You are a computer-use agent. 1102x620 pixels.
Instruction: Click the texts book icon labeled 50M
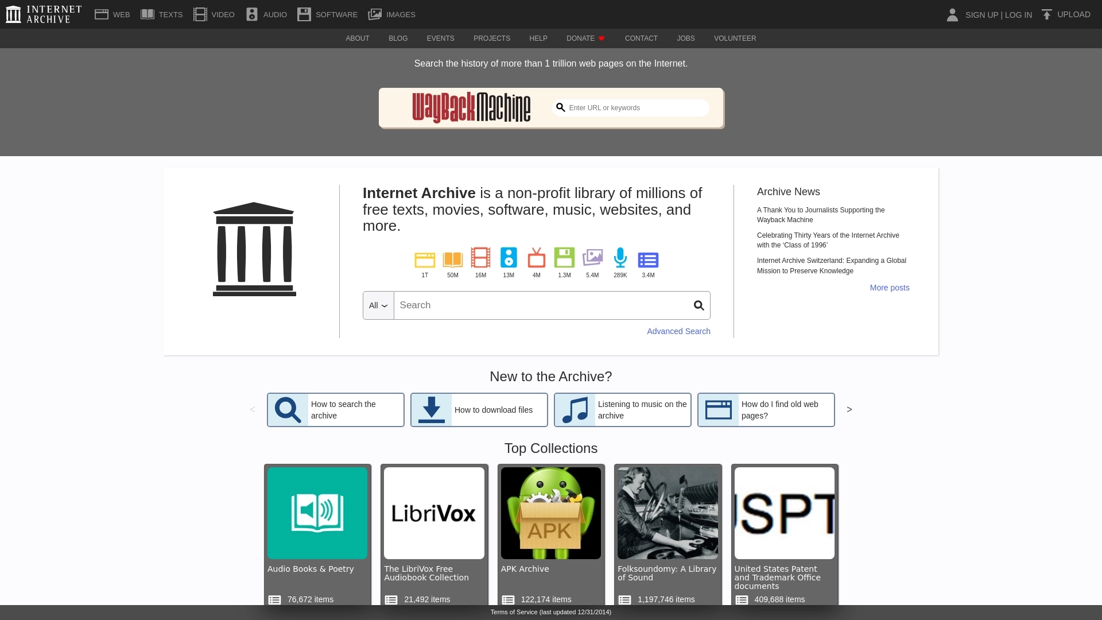pyautogui.click(x=453, y=259)
